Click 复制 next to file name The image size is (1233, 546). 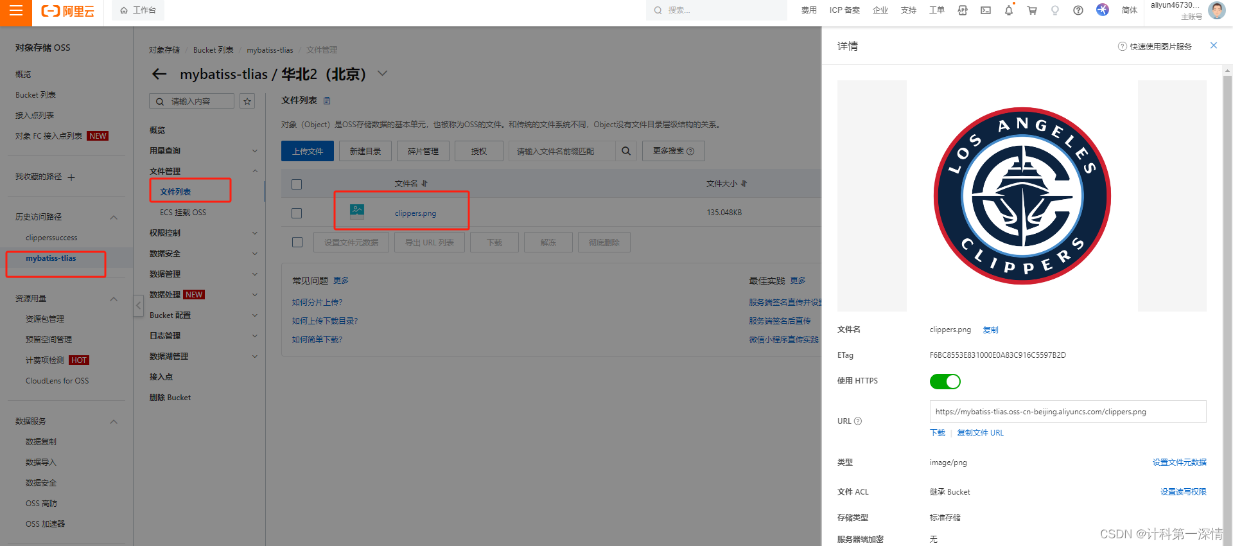pos(990,330)
